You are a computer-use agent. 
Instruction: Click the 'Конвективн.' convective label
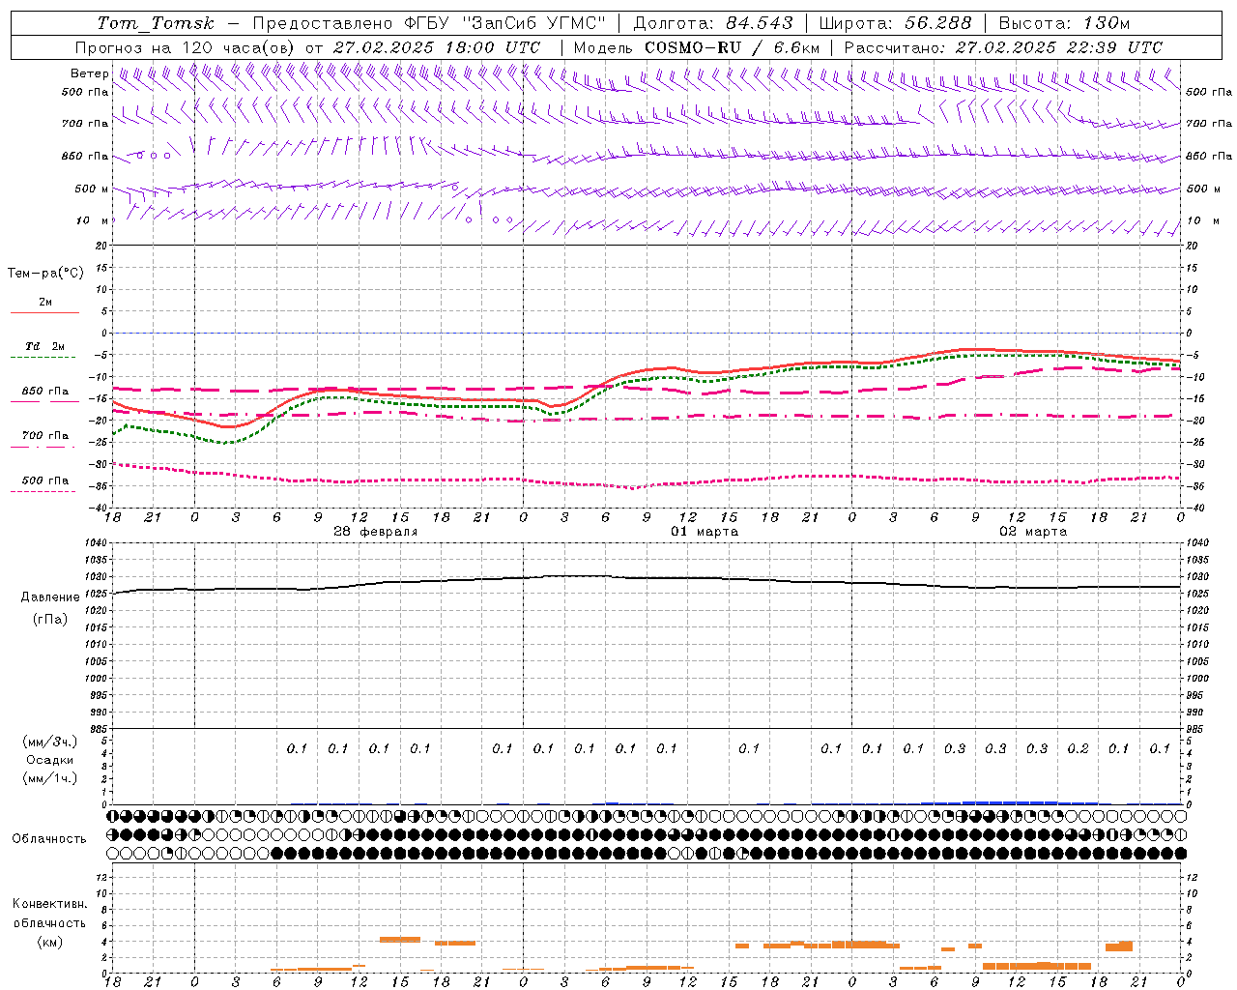(50, 904)
